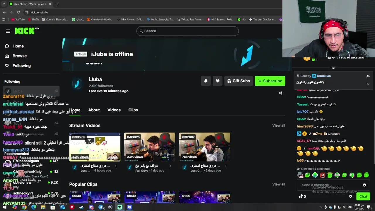
Task: Open the 03:35:59 stream video thumbnail
Action: click(95, 147)
